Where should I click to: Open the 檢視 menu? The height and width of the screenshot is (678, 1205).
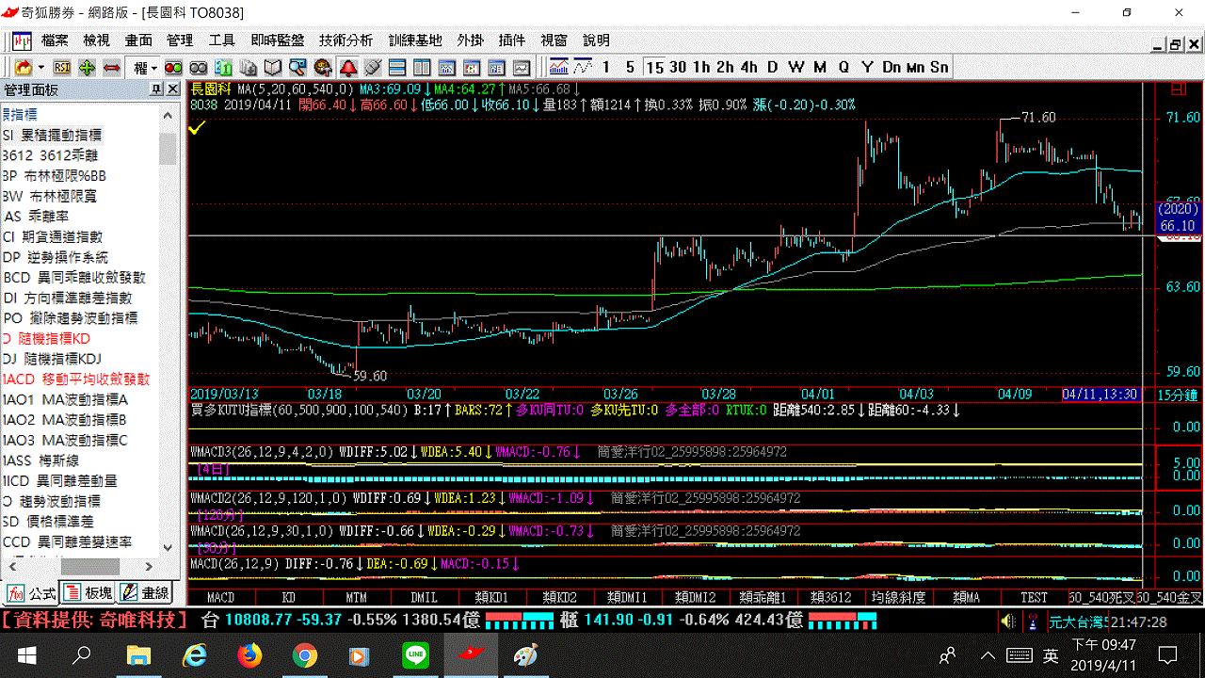tap(96, 40)
